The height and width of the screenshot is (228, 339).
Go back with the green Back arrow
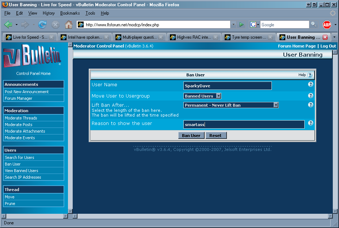[x=8, y=24]
